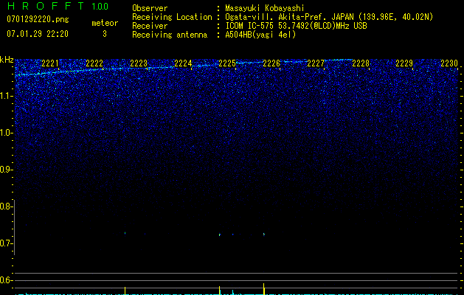Click the meteor echo dot below the 2226 marker
The image size is (464, 295).
pyautogui.click(x=264, y=234)
